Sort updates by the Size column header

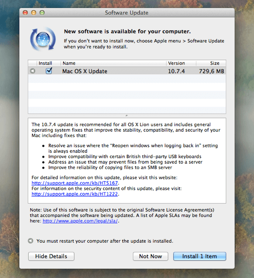(x=211, y=63)
